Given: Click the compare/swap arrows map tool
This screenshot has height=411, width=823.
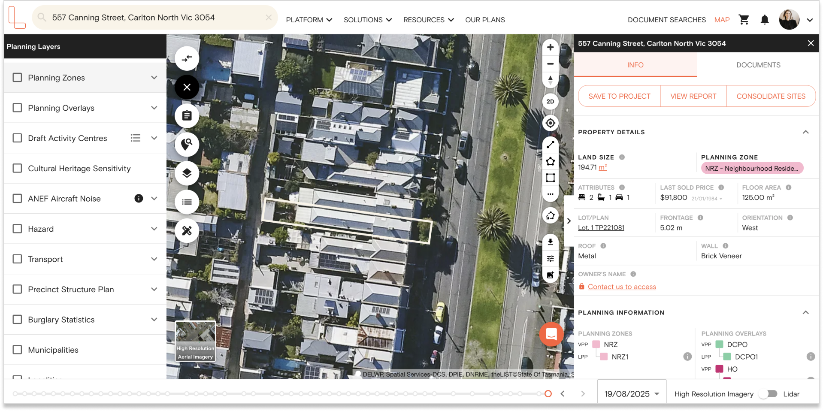Looking at the screenshot, I should point(187,58).
